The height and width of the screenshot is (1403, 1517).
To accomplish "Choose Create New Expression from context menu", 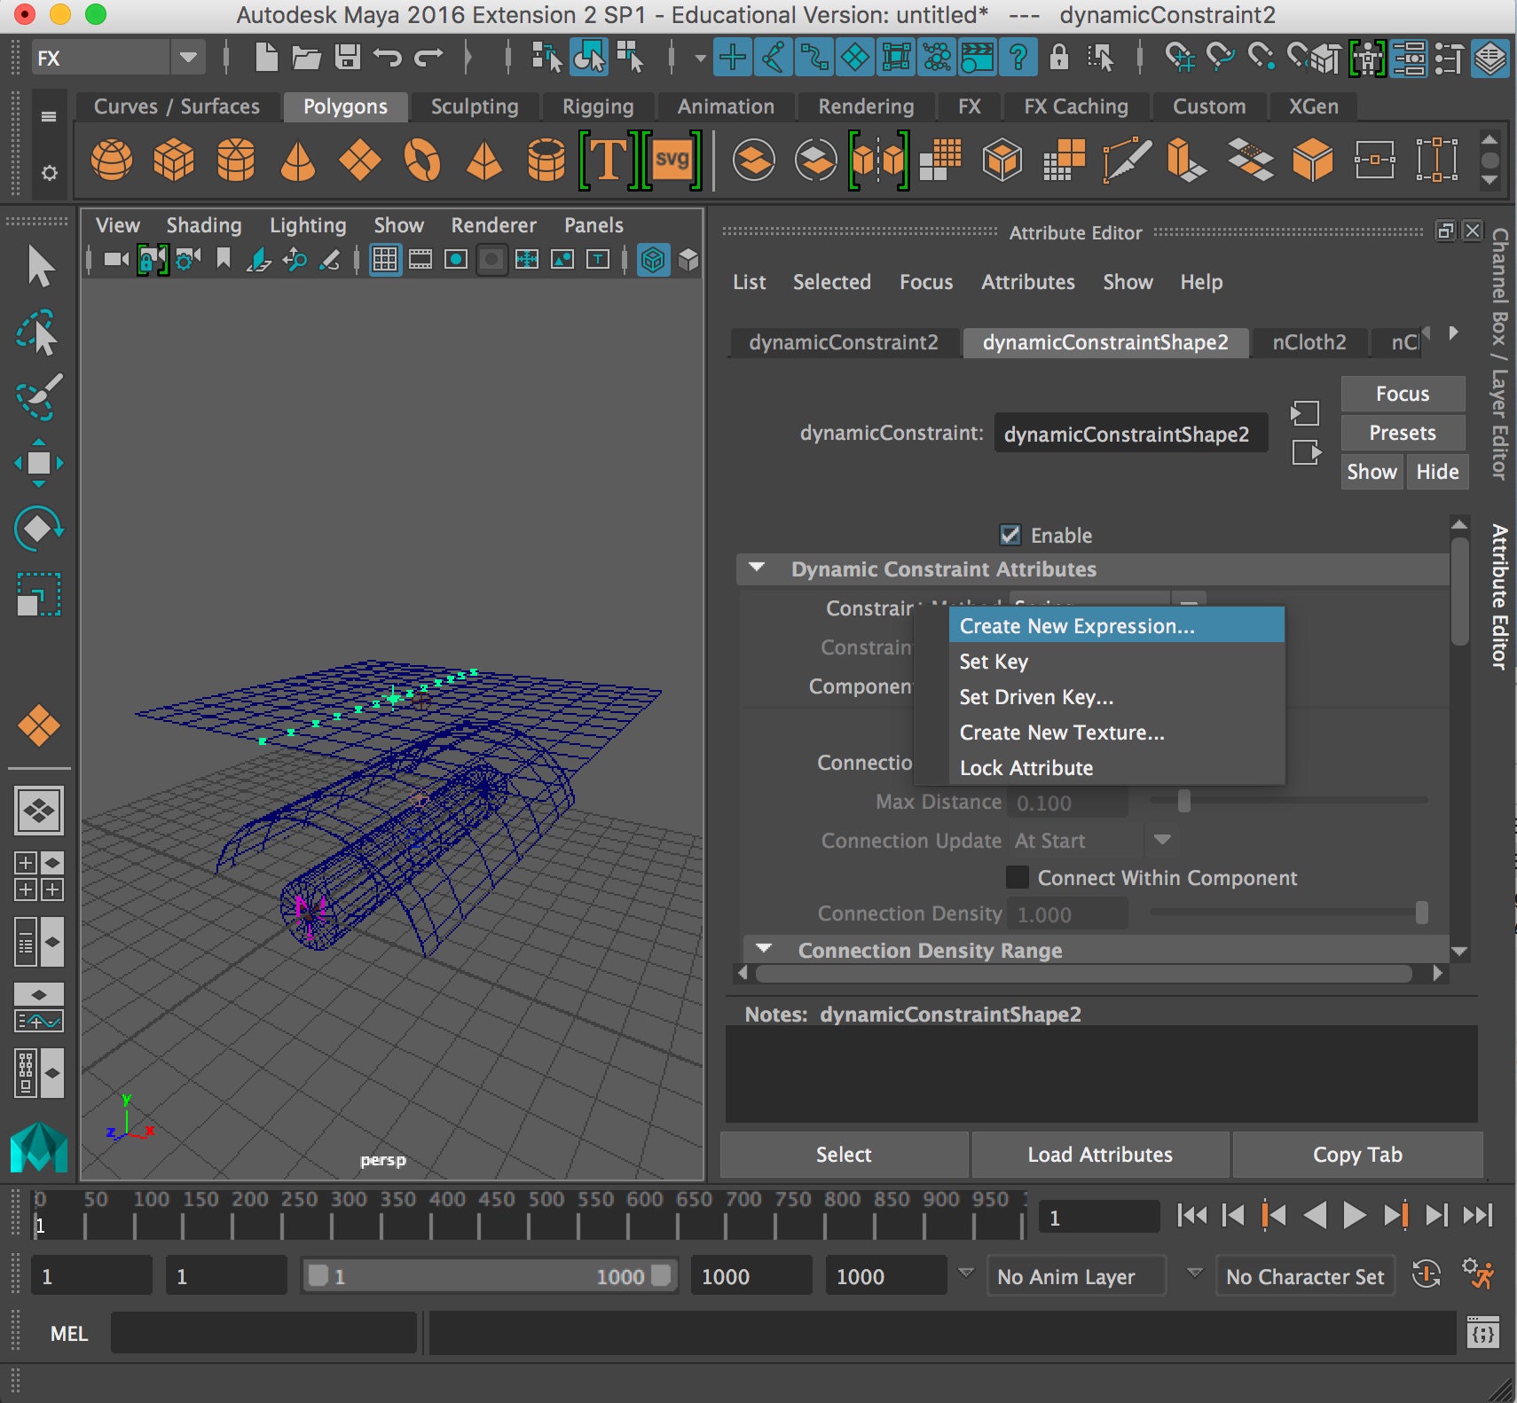I will click(1116, 625).
